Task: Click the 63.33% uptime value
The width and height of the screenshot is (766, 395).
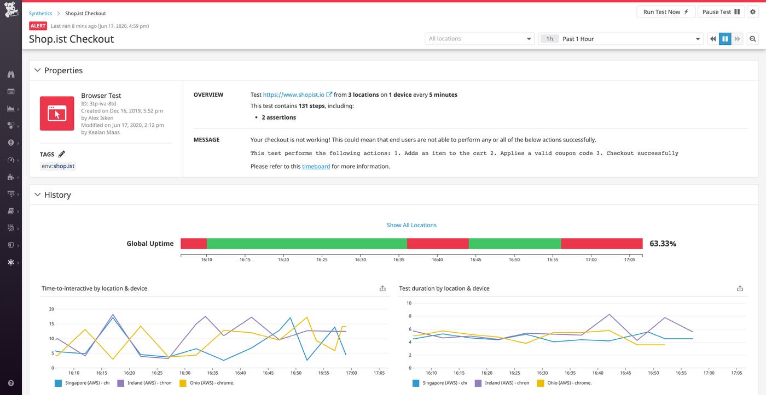Action: pos(663,244)
